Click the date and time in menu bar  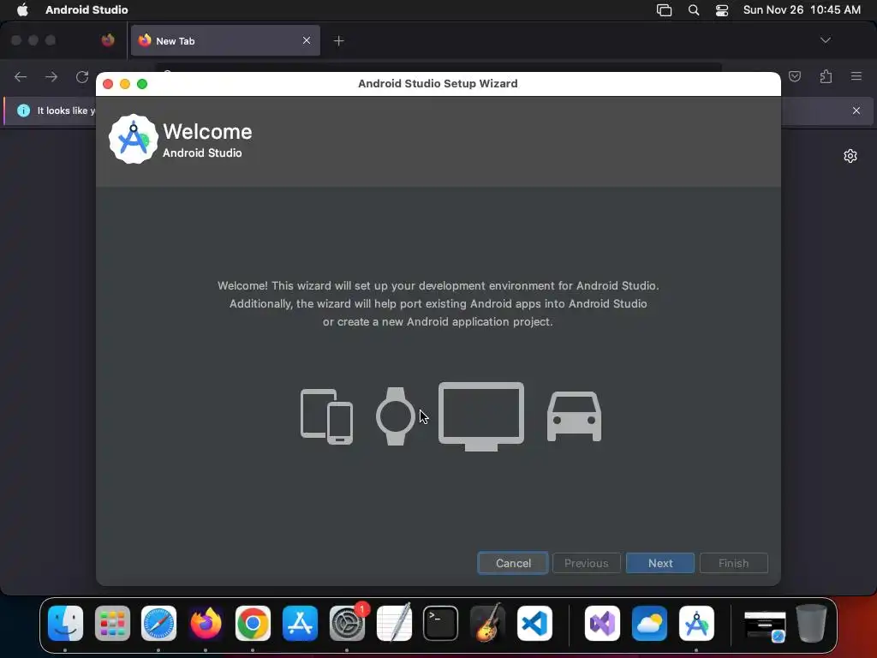pos(802,9)
